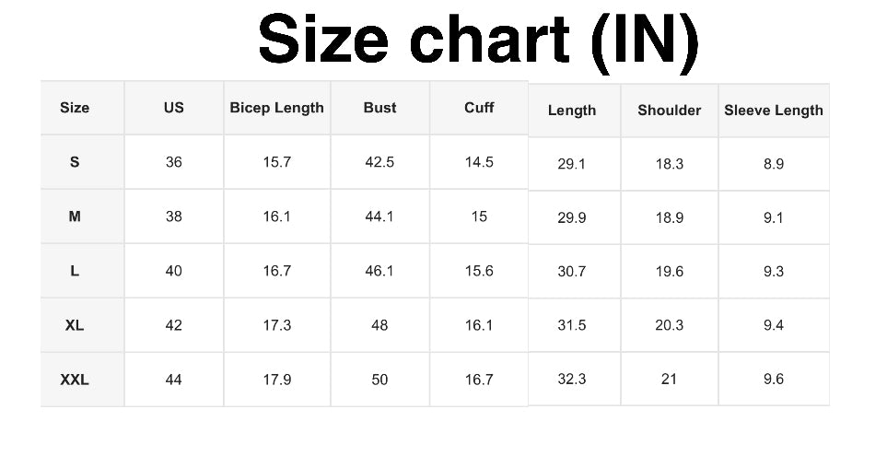Click the Sleeve Length column header
The height and width of the screenshot is (456, 887).
tap(774, 111)
